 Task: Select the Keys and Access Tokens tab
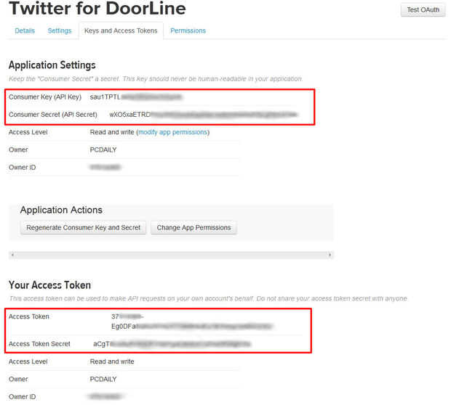(121, 30)
